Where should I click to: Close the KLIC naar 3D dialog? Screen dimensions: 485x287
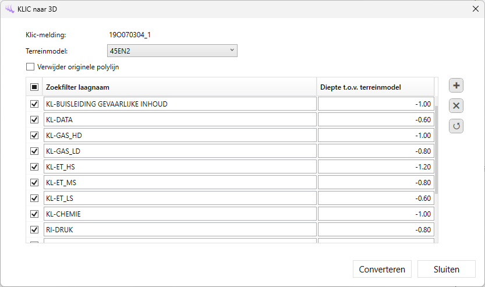coord(475,9)
